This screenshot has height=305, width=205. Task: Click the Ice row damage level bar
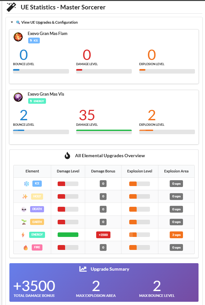(x=68, y=184)
